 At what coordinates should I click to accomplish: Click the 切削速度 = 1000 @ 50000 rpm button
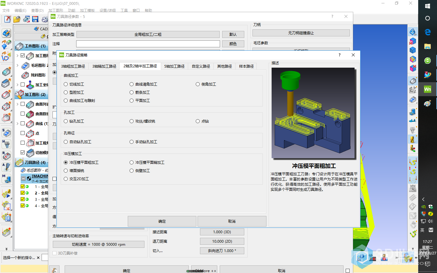tap(99, 244)
